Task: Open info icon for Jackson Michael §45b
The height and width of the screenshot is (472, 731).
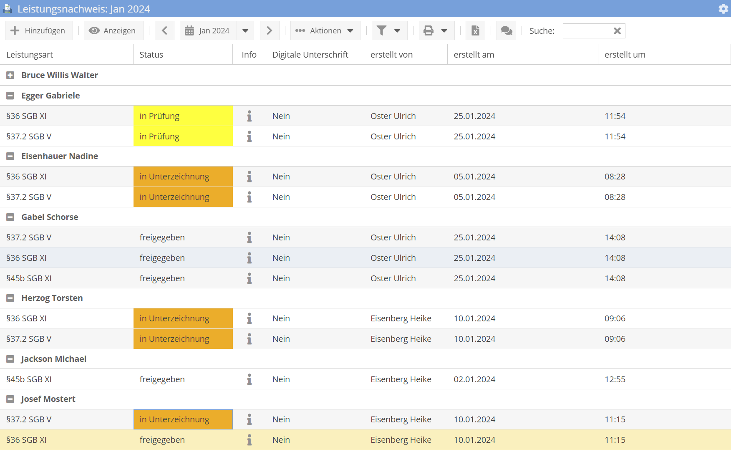Action: pyautogui.click(x=249, y=379)
